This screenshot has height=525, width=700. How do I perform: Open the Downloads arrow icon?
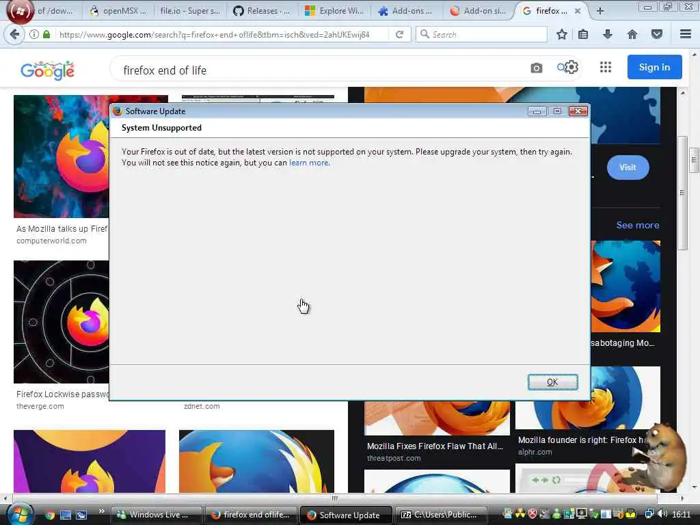pos(608,34)
